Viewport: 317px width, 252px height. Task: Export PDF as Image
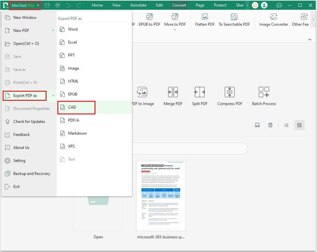tap(94, 68)
